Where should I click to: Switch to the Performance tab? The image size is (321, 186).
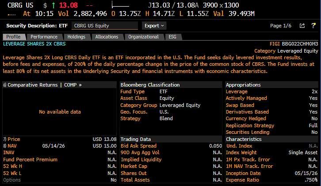click(44, 37)
